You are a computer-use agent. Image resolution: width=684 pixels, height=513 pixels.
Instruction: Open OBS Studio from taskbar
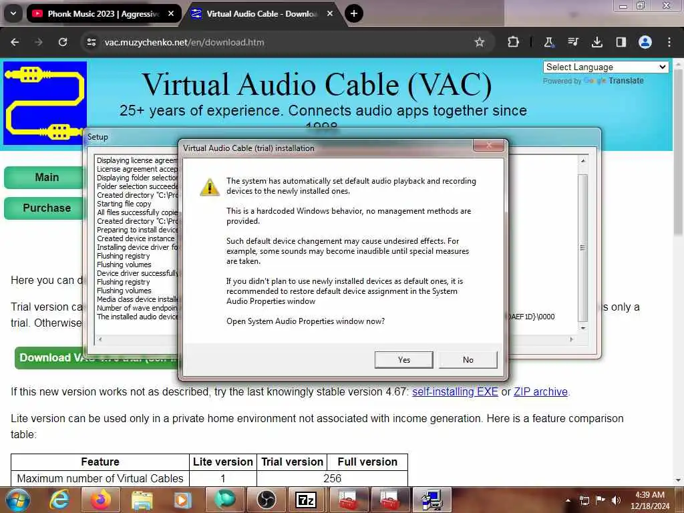265,500
